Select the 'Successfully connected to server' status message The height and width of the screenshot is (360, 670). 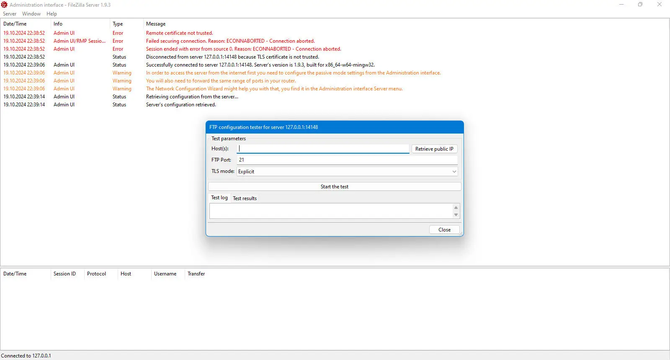pyautogui.click(x=260, y=65)
